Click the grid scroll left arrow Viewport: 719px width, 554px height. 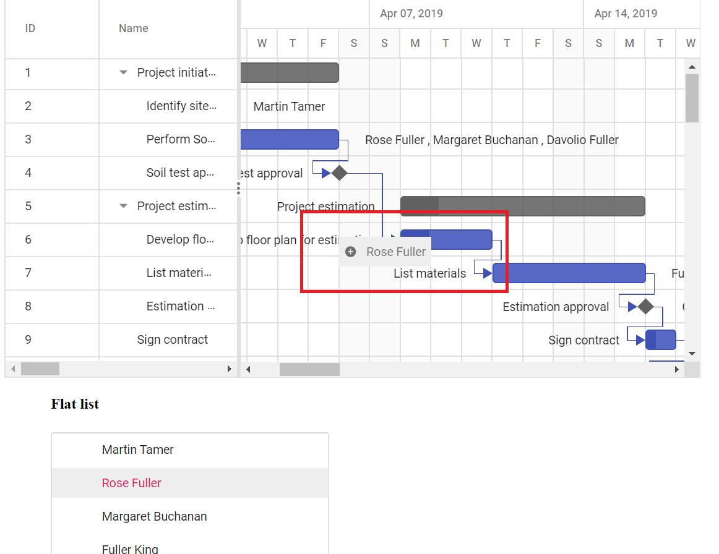click(13, 369)
